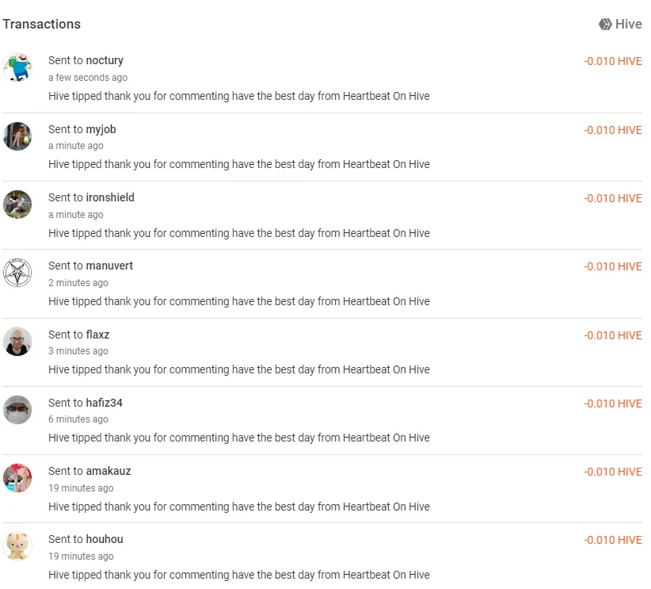
Task: Click manuvert's pentagram avatar
Action: (x=17, y=273)
